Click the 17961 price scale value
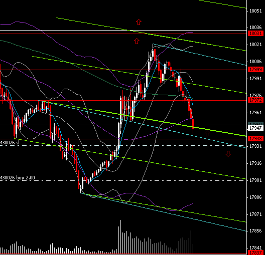The image size is (265, 255). tap(255, 113)
